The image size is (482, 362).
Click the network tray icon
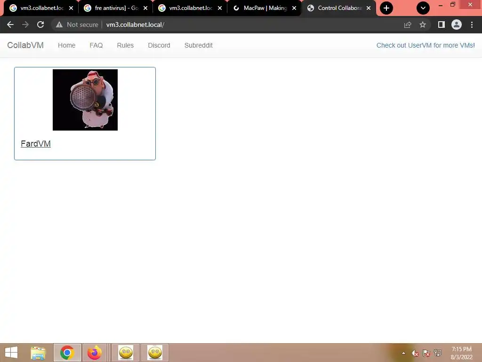[438, 353]
